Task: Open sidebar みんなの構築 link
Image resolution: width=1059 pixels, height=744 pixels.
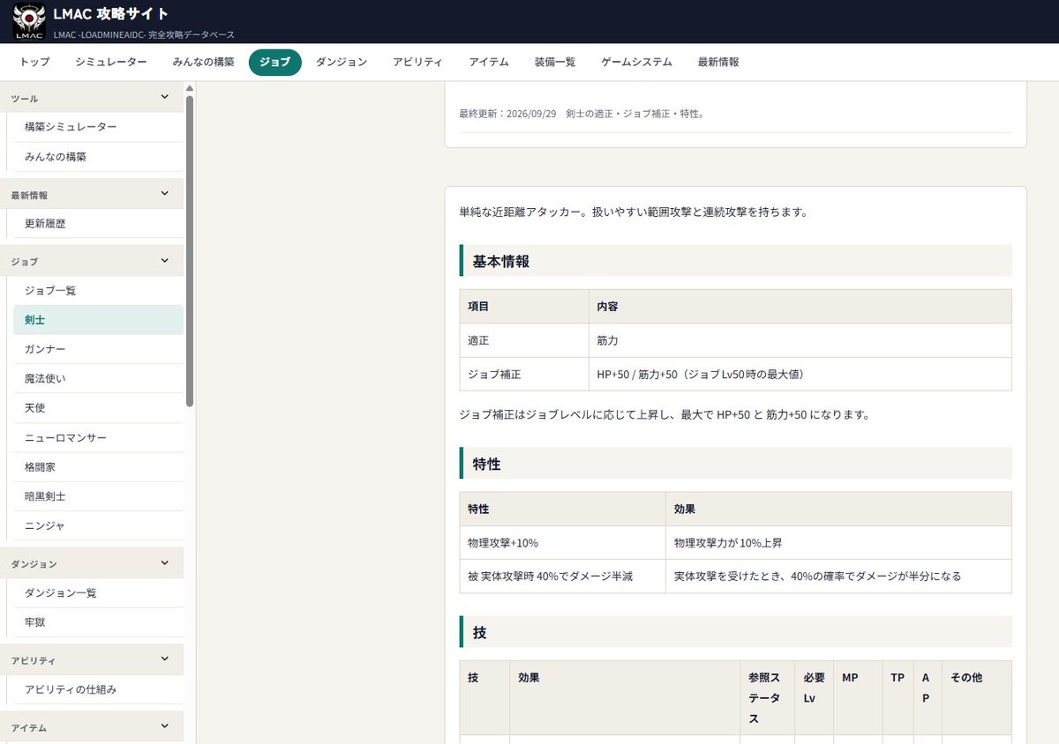Action: 99,157
